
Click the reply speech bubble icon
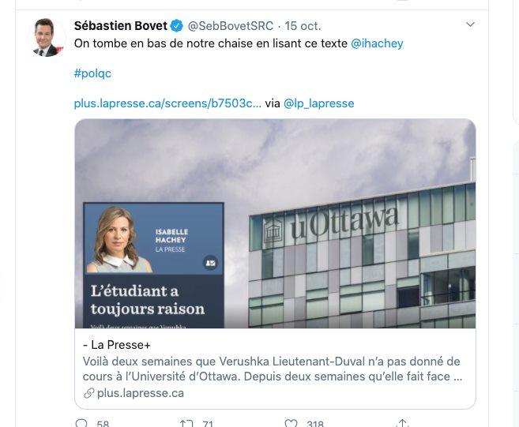81,423
